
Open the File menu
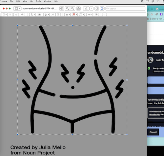click(x=11, y=1)
